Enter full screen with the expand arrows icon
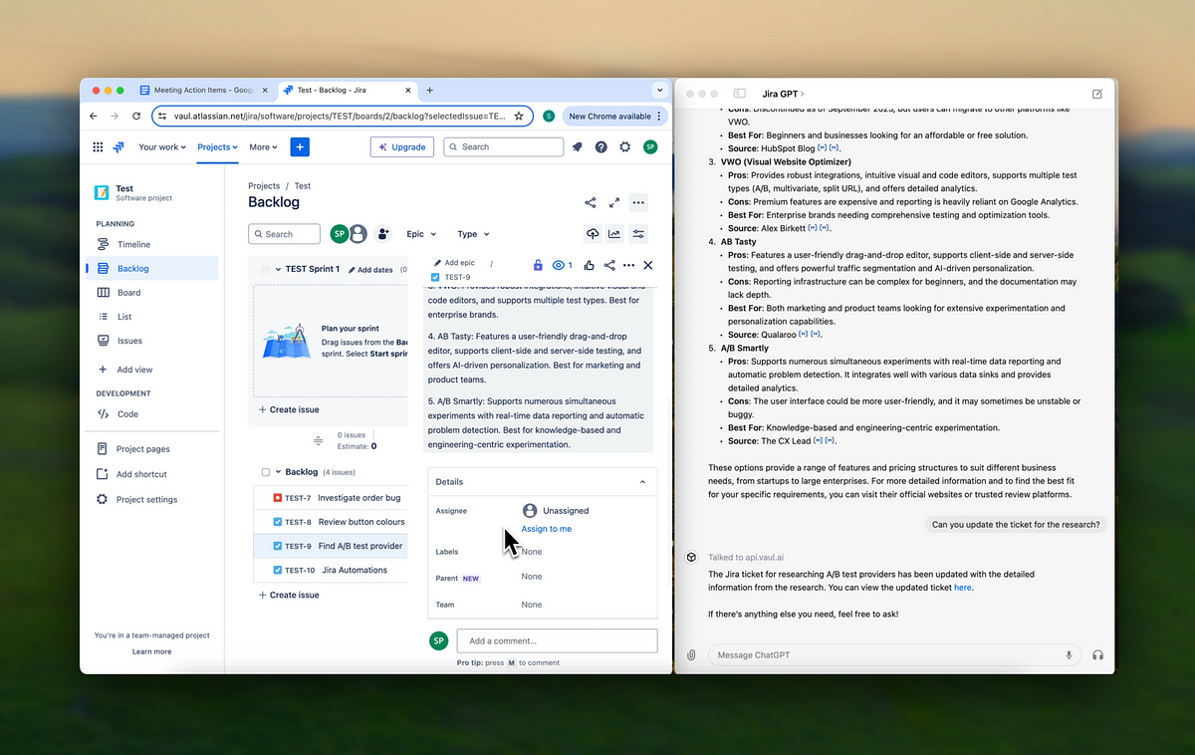This screenshot has height=755, width=1195. tap(614, 202)
